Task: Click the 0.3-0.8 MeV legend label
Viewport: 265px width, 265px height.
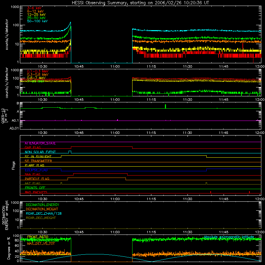Action: point(38,75)
